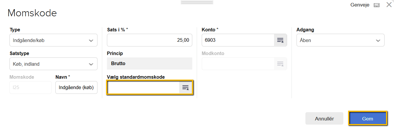Screen dimensions: 394x132
Task: Click the keyboard icon beside Genveje
Action: click(x=377, y=5)
